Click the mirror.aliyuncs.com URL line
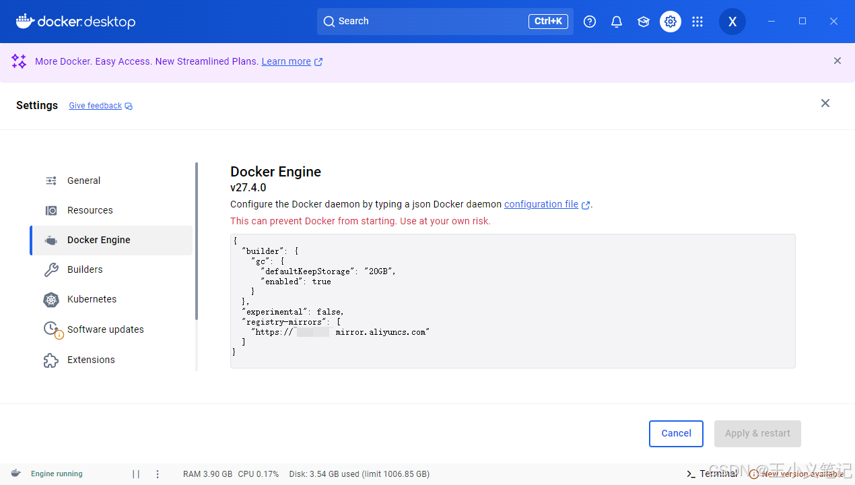855x485 pixels. (x=340, y=332)
